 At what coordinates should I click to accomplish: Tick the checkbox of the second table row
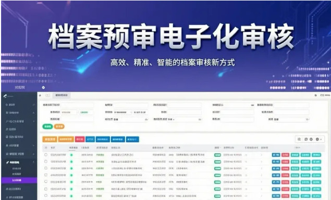pyautogui.click(x=46, y=161)
